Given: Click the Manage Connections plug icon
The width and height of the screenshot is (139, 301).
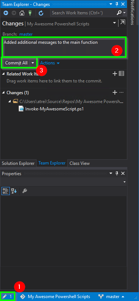Looking at the screenshot, I should pyautogui.click(x=30, y=13).
